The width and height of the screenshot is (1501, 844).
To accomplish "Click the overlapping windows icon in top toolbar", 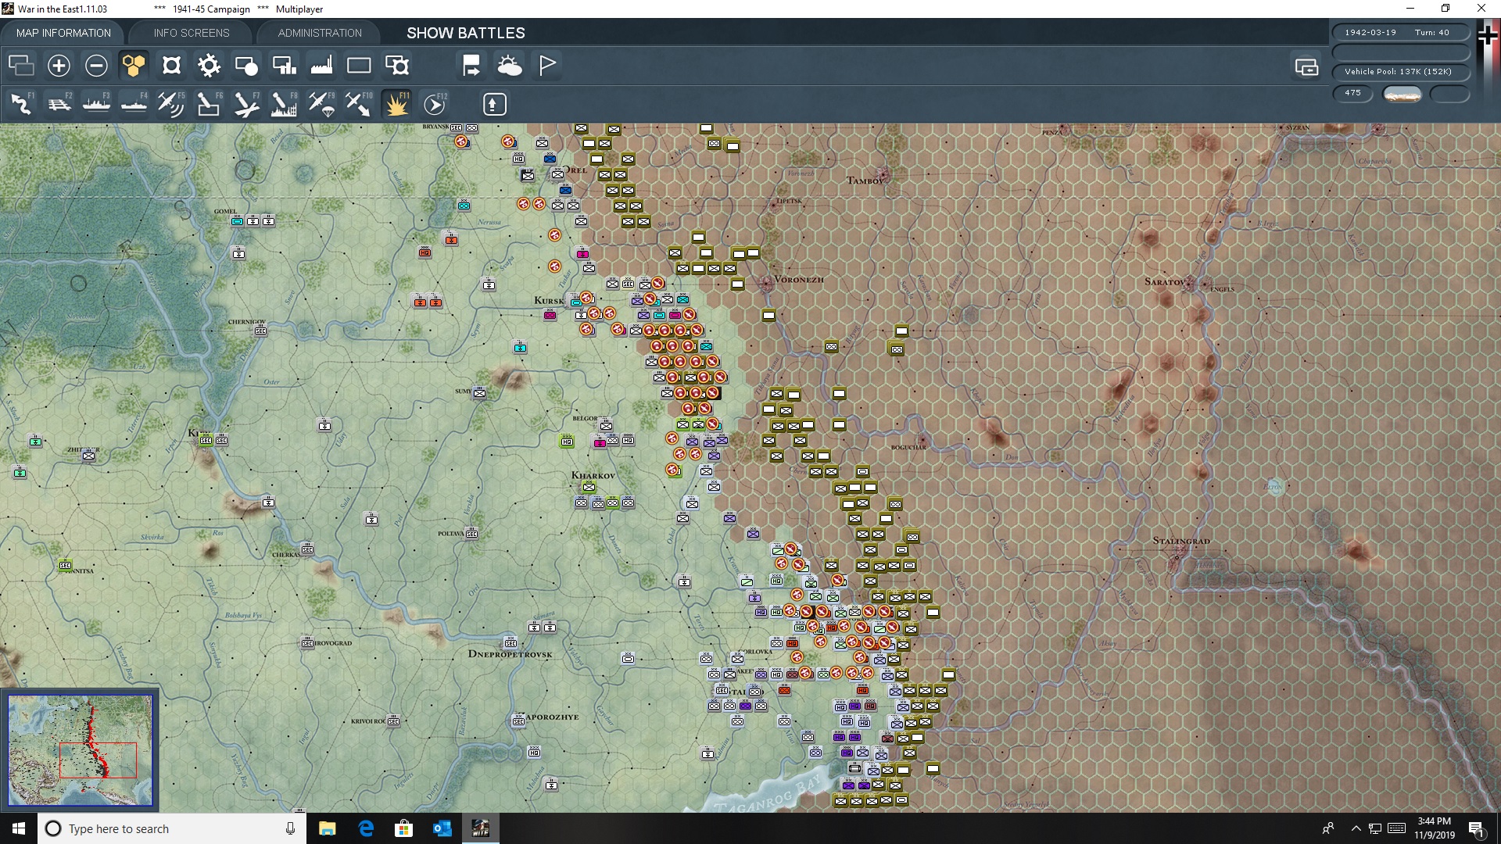I will (x=21, y=66).
